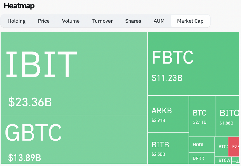Open the ARKB tile
This screenshot has height=166, width=241.
pyautogui.click(x=168, y=114)
